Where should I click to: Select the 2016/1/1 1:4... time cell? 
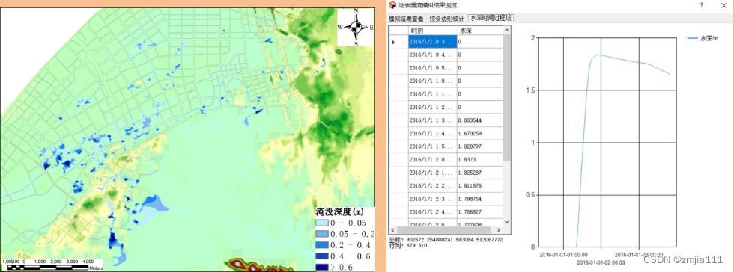(x=433, y=133)
